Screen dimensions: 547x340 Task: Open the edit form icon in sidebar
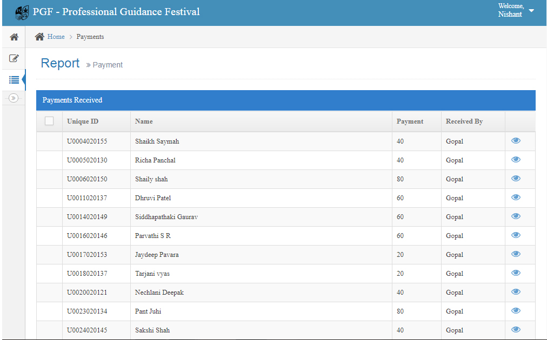14,58
